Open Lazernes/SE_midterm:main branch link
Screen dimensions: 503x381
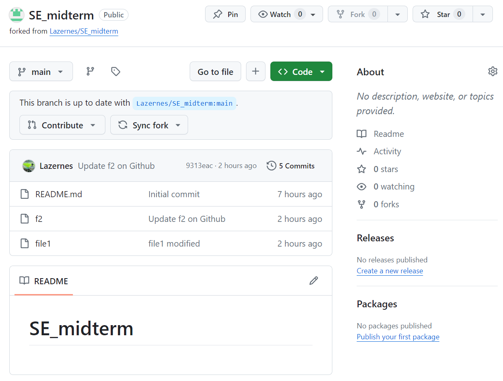click(x=184, y=103)
